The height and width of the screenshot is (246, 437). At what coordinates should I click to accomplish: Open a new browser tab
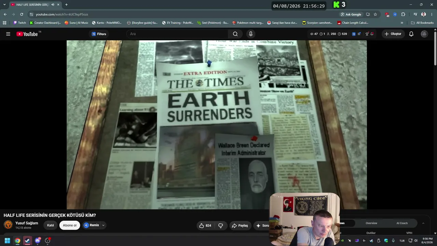(x=66, y=4)
